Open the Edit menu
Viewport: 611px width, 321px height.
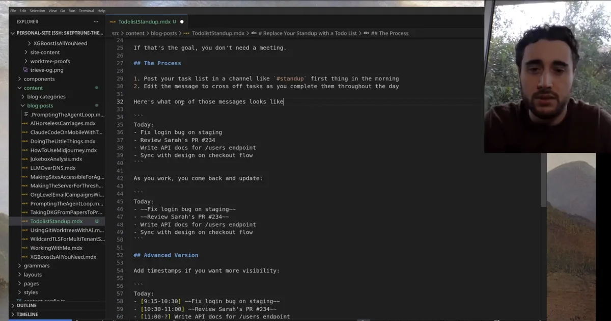click(x=23, y=11)
